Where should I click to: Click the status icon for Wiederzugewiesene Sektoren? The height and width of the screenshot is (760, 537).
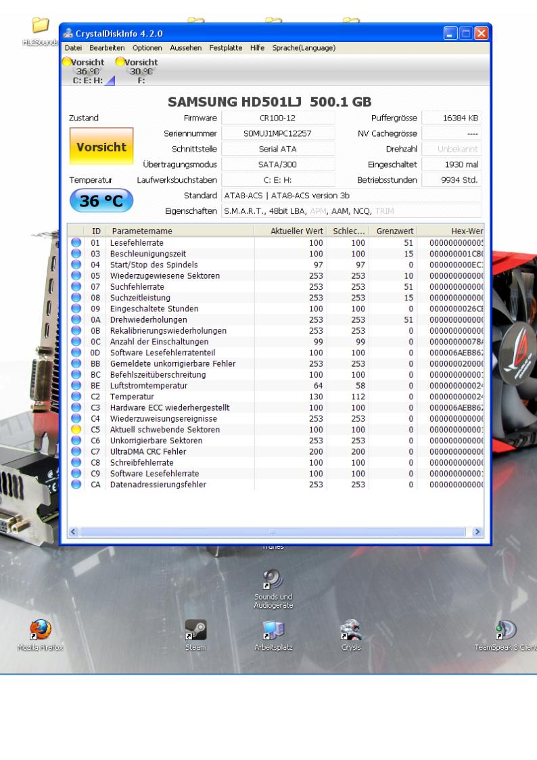76,275
